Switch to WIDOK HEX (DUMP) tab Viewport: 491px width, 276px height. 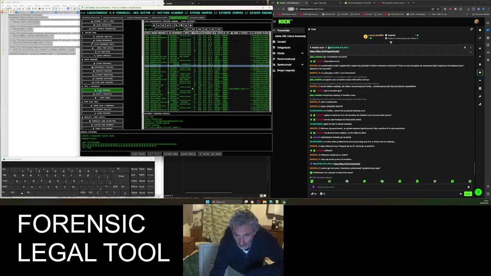(160, 18)
